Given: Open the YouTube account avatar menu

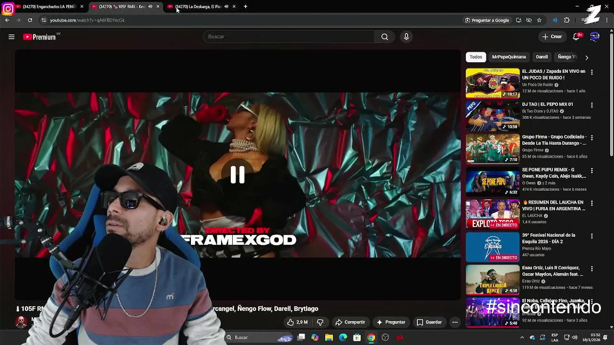Looking at the screenshot, I should (595, 37).
